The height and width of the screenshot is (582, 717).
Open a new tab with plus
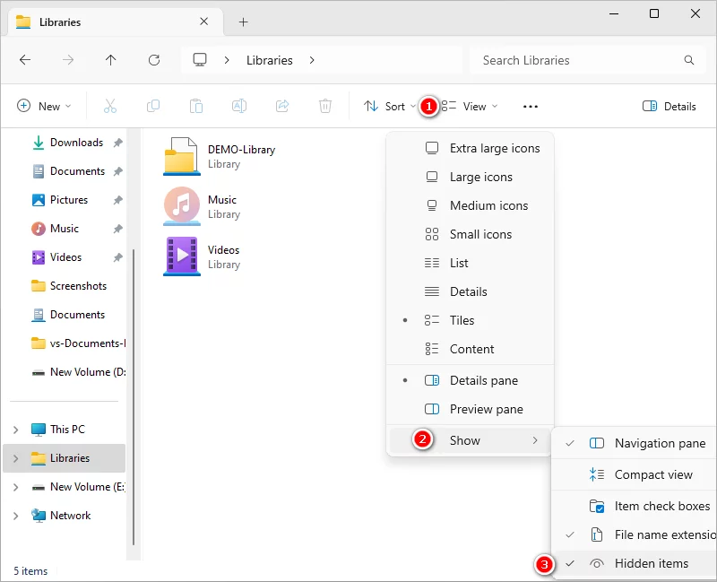click(x=243, y=22)
